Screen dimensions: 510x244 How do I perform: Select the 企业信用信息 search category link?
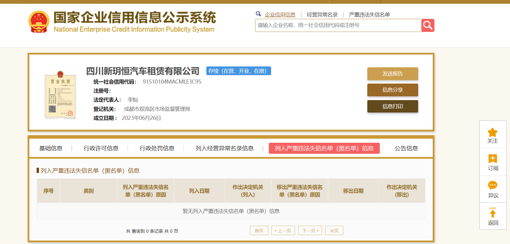coord(280,15)
